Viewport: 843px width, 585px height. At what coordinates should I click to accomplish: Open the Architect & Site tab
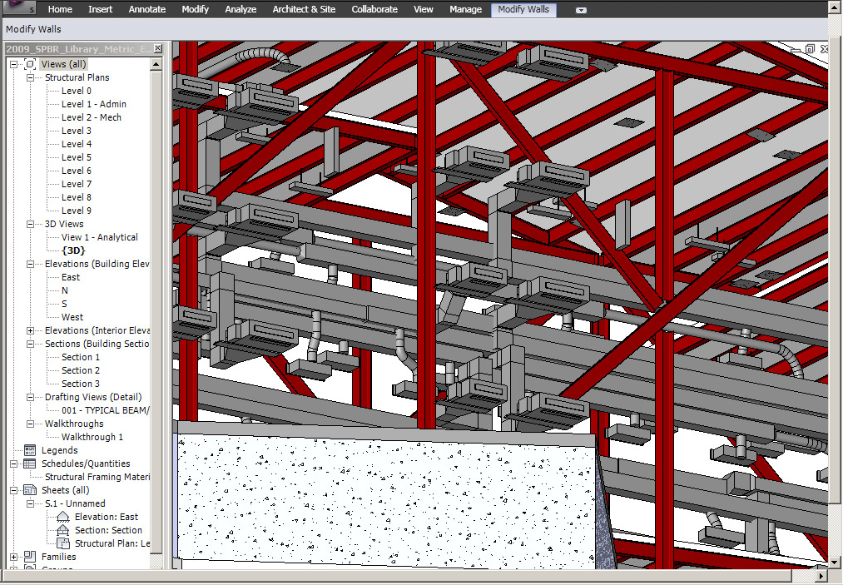click(x=304, y=9)
